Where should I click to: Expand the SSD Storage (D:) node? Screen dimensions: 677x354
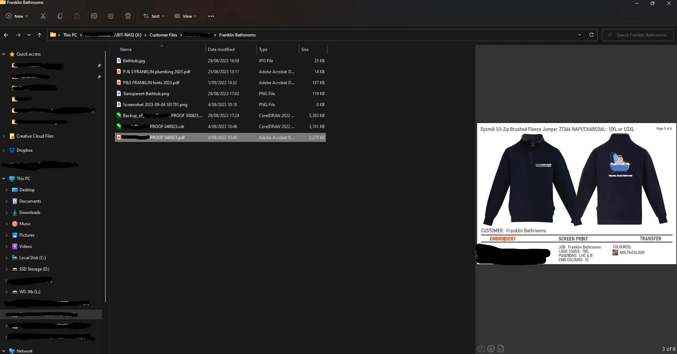click(x=7, y=269)
